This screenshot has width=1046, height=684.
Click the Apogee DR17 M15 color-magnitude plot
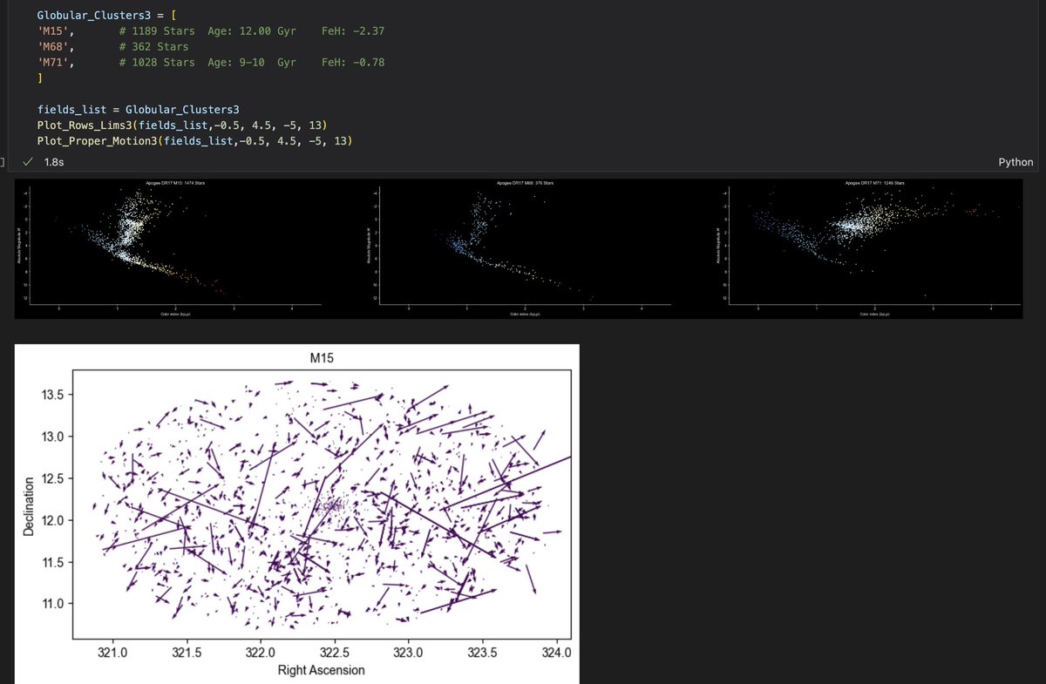click(175, 248)
